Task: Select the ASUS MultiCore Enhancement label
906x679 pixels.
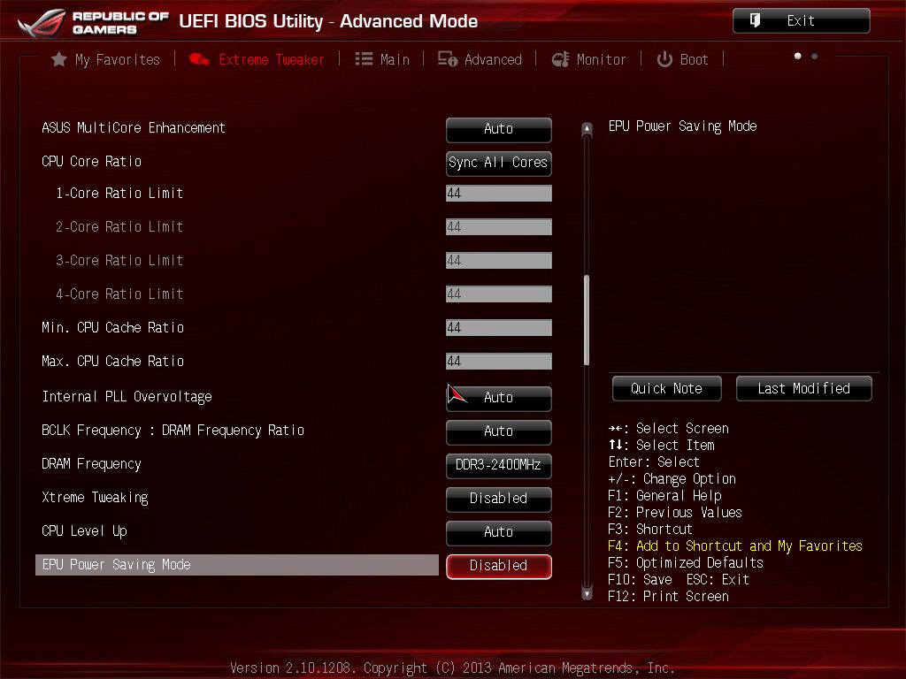Action: coord(134,127)
